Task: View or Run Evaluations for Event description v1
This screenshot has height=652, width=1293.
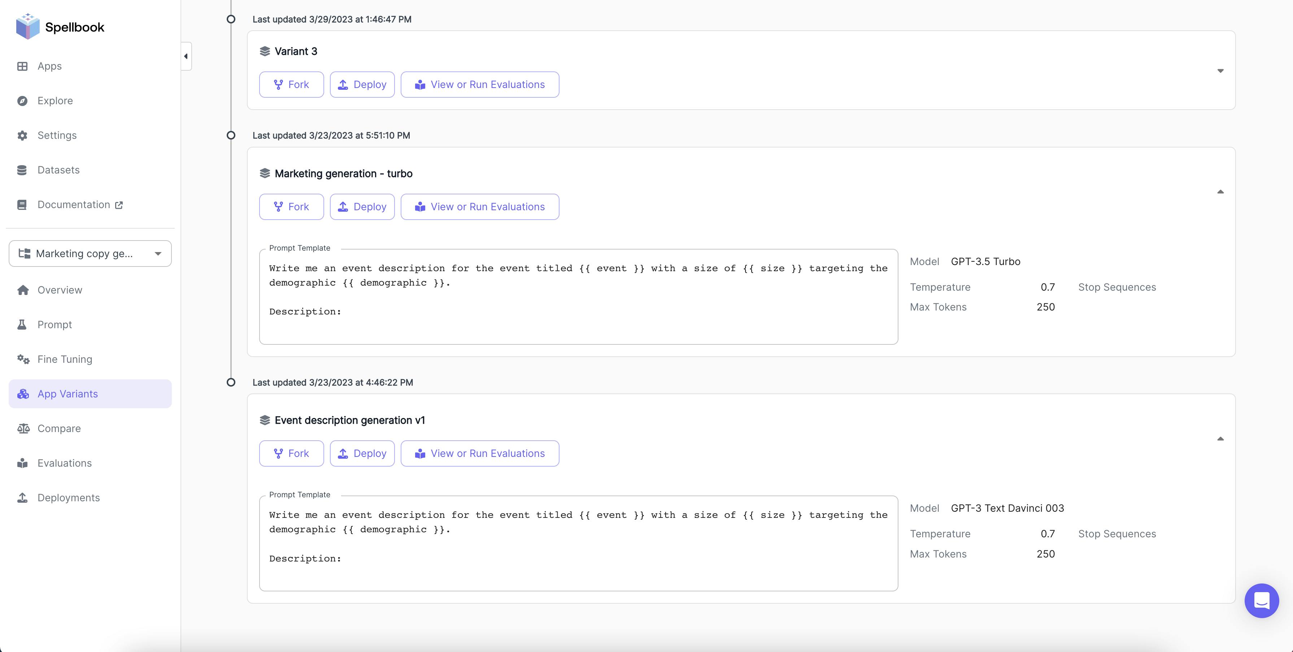Action: (x=479, y=453)
